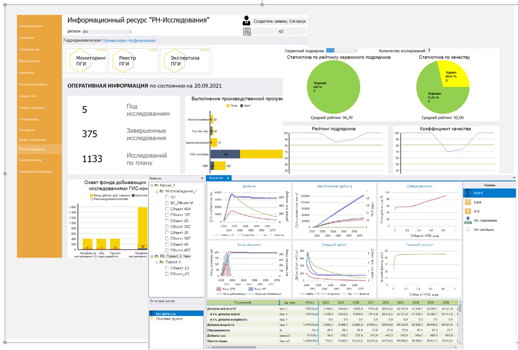Open the Экспертиза ПГИ hexagon tile
The height and width of the screenshot is (350, 518).
pyautogui.click(x=185, y=61)
